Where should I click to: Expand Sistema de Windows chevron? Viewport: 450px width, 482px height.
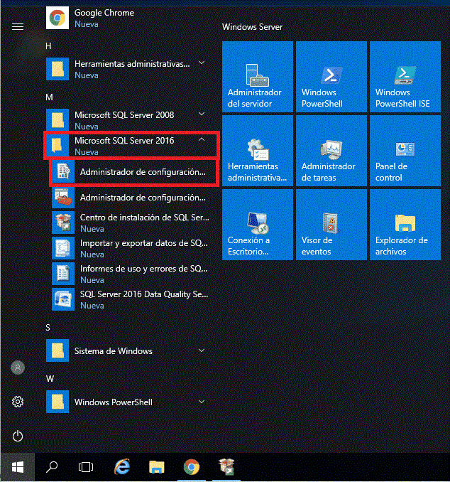coord(202,350)
